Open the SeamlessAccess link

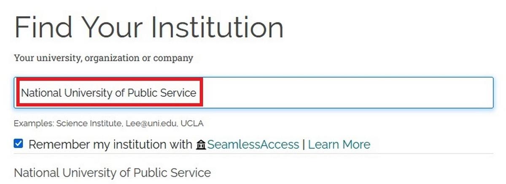coord(253,144)
